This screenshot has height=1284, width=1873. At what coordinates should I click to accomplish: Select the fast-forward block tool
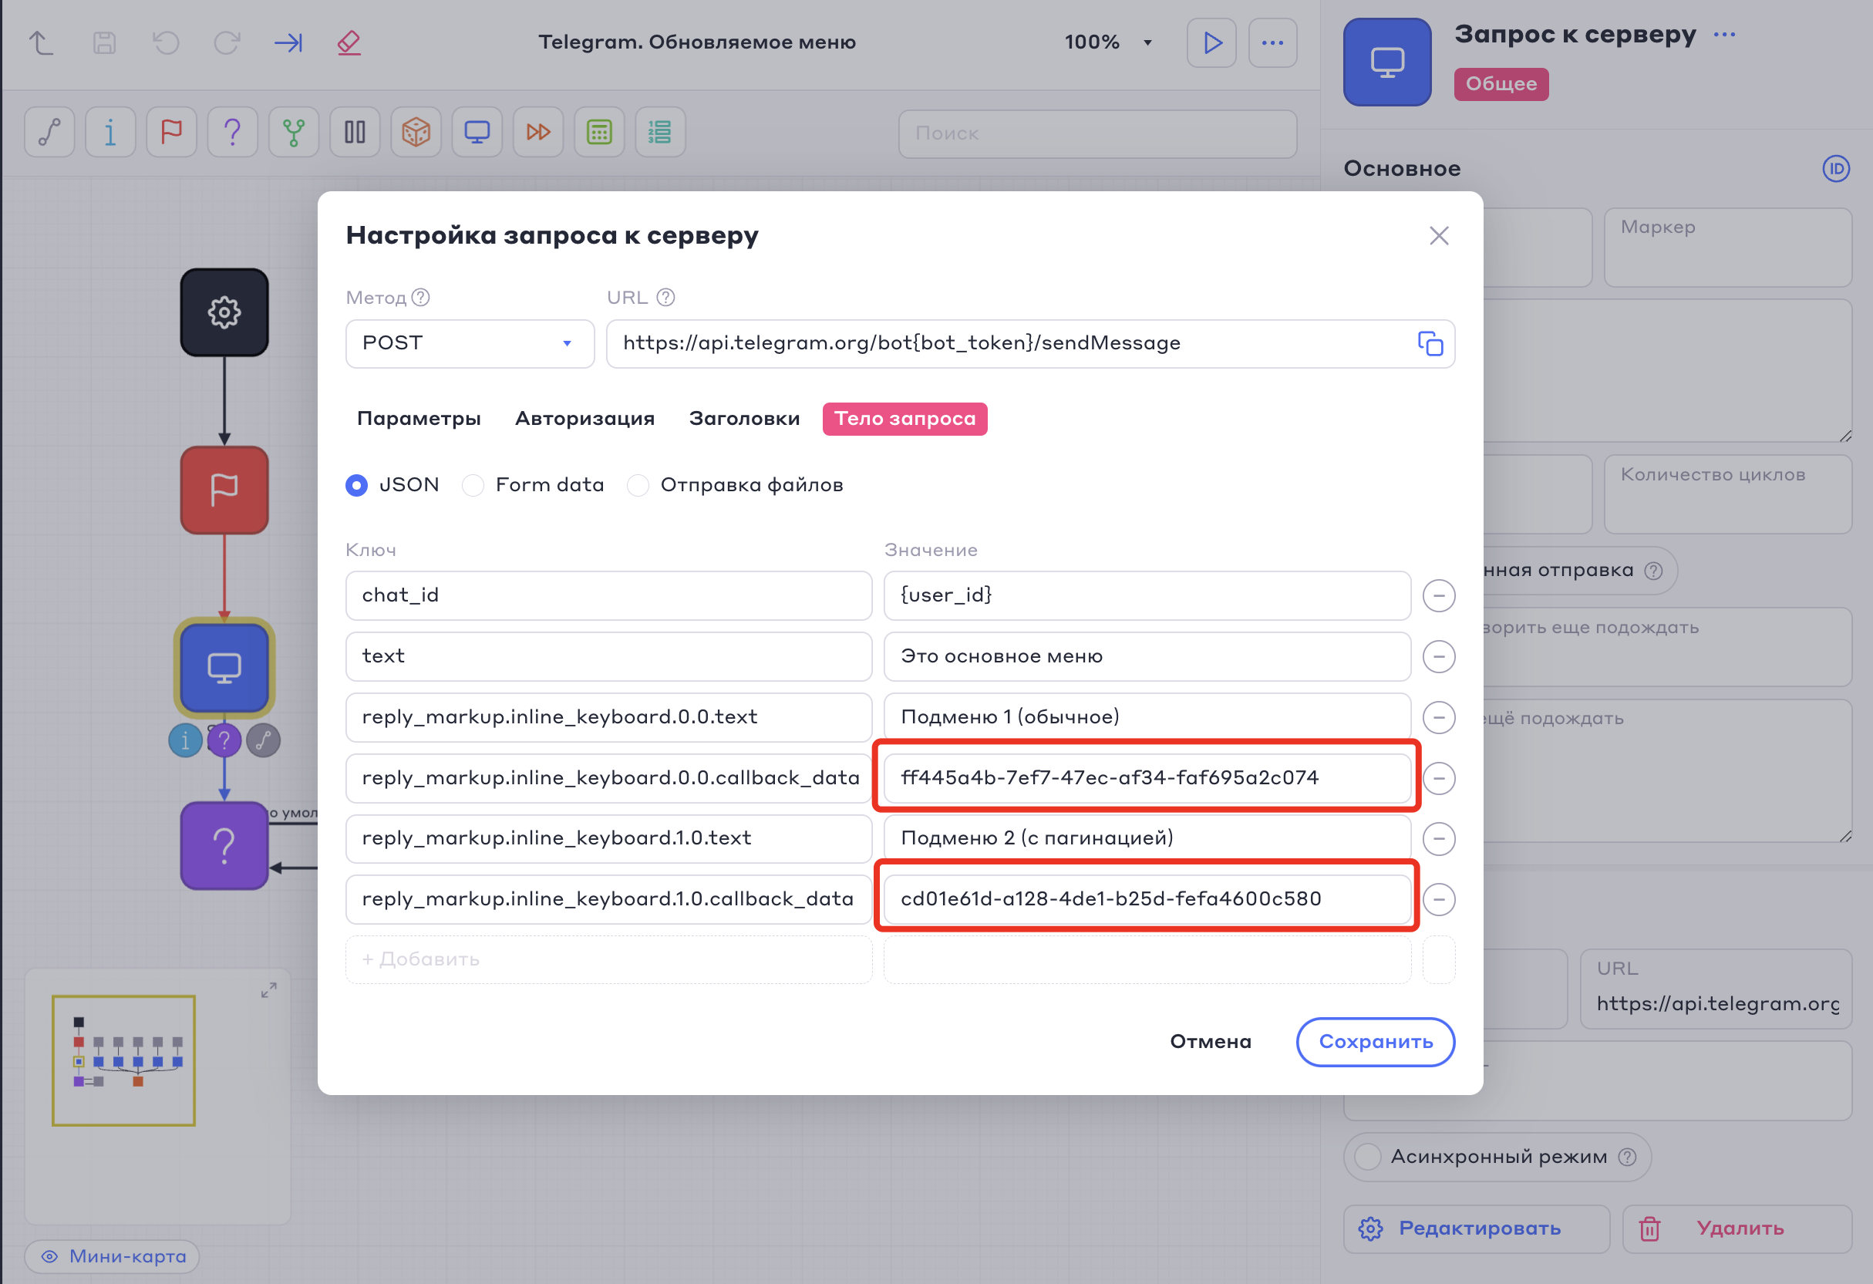click(x=538, y=132)
